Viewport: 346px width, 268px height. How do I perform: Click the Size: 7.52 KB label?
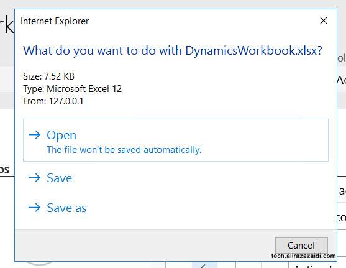(48, 76)
